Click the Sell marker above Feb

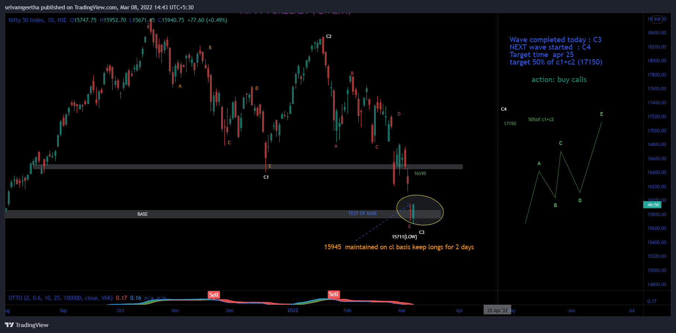pos(333,294)
